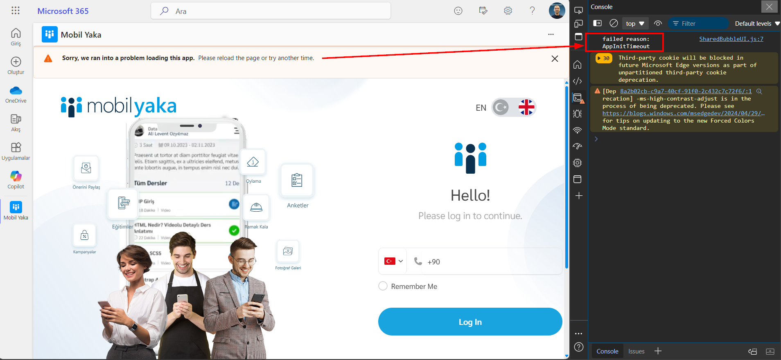Add more tools in DevTools activity bar
This screenshot has height=360, width=781.
(x=579, y=196)
